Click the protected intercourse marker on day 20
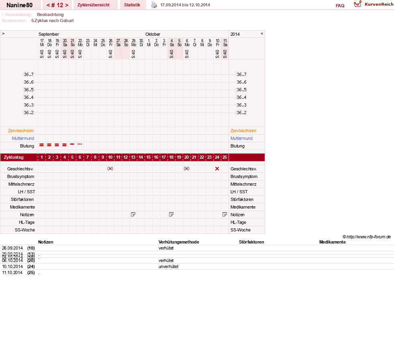The width and height of the screenshot is (394, 346). tap(186, 168)
